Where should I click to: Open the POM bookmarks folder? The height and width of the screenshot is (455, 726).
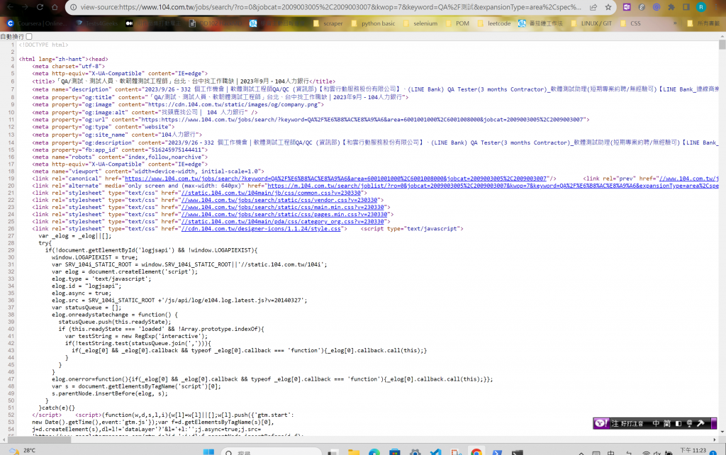(x=458, y=23)
